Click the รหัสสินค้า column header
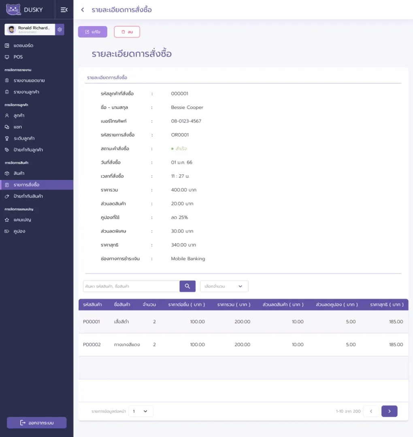Screen dimensions: 413x437 pyautogui.click(x=92, y=305)
